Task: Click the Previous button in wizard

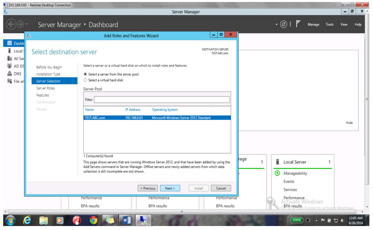Action: pos(148,188)
